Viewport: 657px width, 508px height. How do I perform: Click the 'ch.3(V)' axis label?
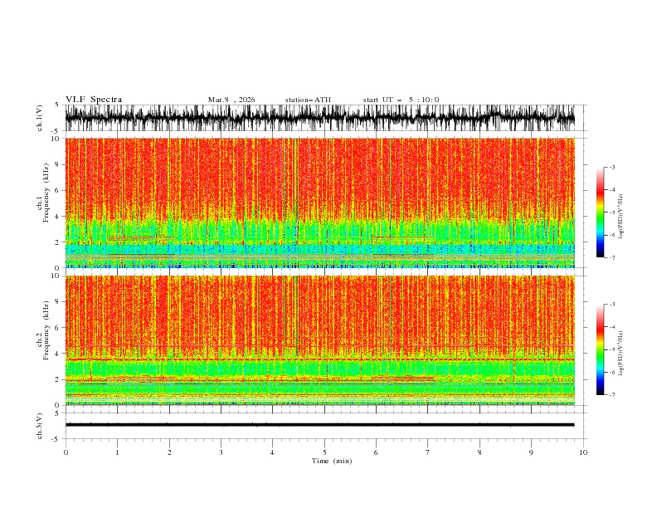[40, 426]
